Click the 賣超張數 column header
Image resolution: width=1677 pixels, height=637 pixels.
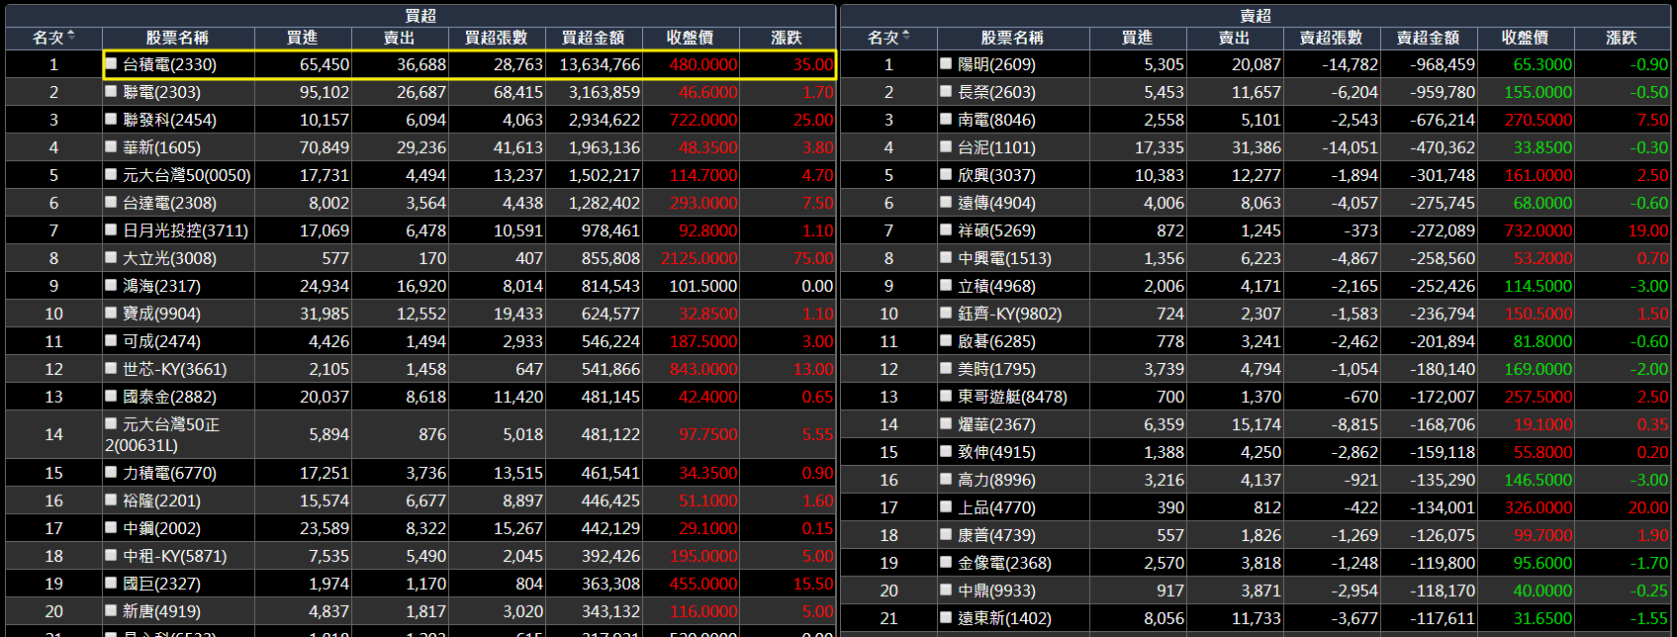click(1331, 38)
